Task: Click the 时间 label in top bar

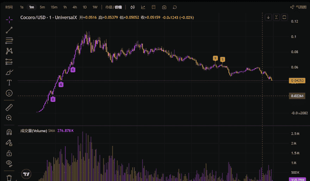Action: coord(9,7)
